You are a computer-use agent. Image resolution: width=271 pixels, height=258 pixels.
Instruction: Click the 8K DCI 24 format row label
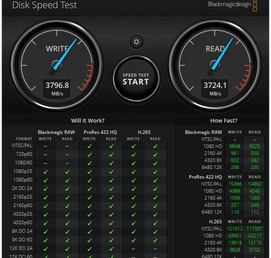pos(22,231)
